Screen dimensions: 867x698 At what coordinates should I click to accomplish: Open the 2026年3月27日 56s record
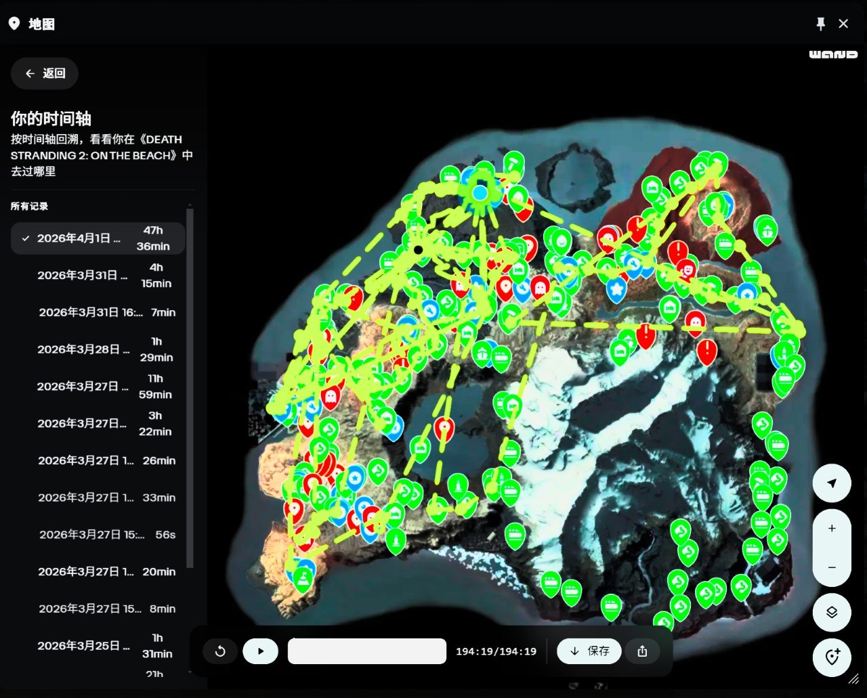point(98,535)
